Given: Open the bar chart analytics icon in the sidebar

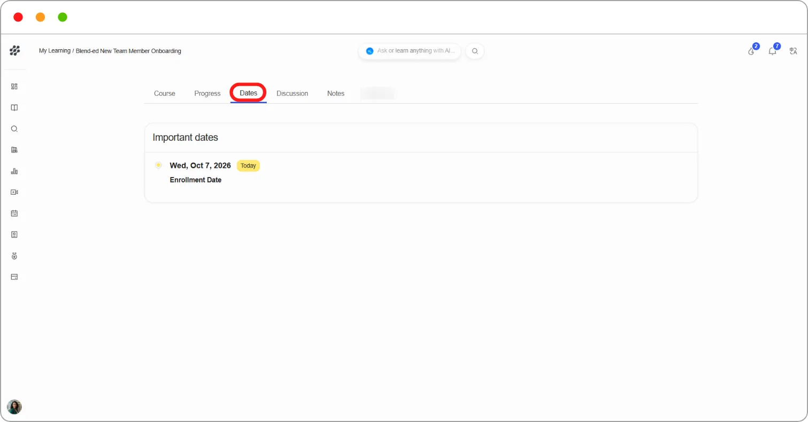Looking at the screenshot, I should (14, 171).
